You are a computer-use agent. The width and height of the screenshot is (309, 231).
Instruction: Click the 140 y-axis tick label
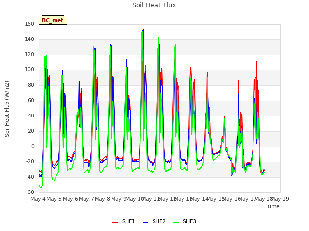click(x=29, y=39)
